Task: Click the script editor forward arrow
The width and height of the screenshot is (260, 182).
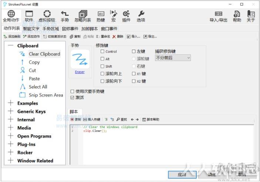Action: click(x=137, y=119)
